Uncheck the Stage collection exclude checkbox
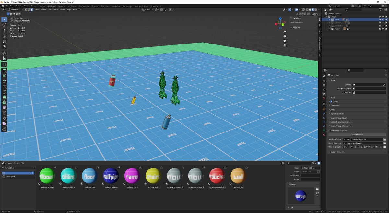 380,17
